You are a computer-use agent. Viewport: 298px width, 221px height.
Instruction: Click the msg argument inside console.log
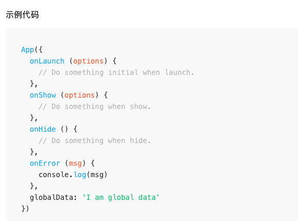pos(97,175)
